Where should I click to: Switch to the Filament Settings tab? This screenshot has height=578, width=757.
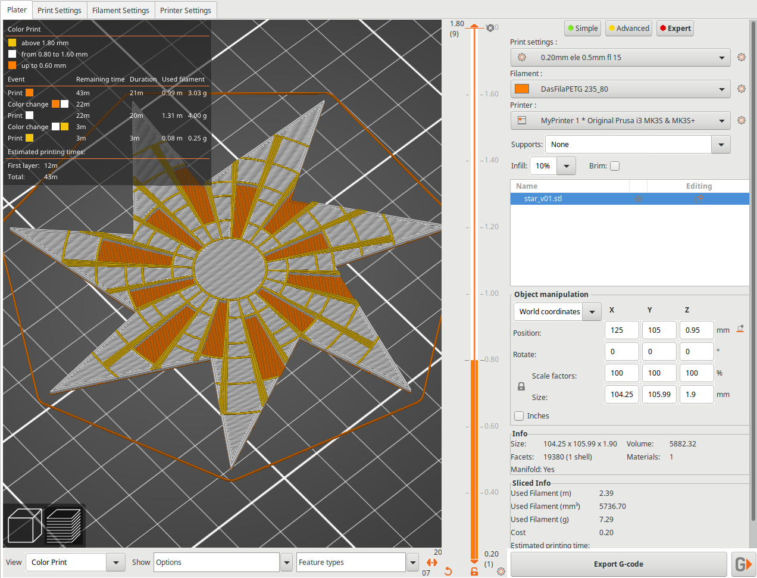pyautogui.click(x=121, y=10)
